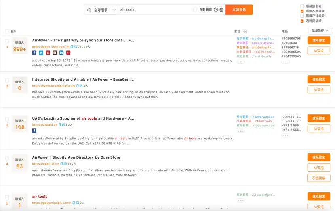
Task: Click the picture icon beside arwani.ae URL
Action: pos(63,124)
